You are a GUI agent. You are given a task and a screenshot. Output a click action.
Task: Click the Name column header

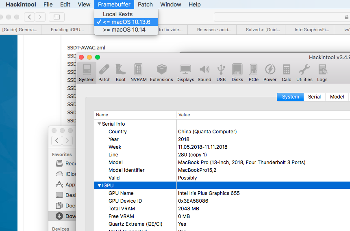[x=135, y=115]
